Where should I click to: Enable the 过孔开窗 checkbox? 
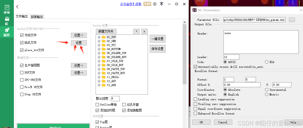pos(124,104)
